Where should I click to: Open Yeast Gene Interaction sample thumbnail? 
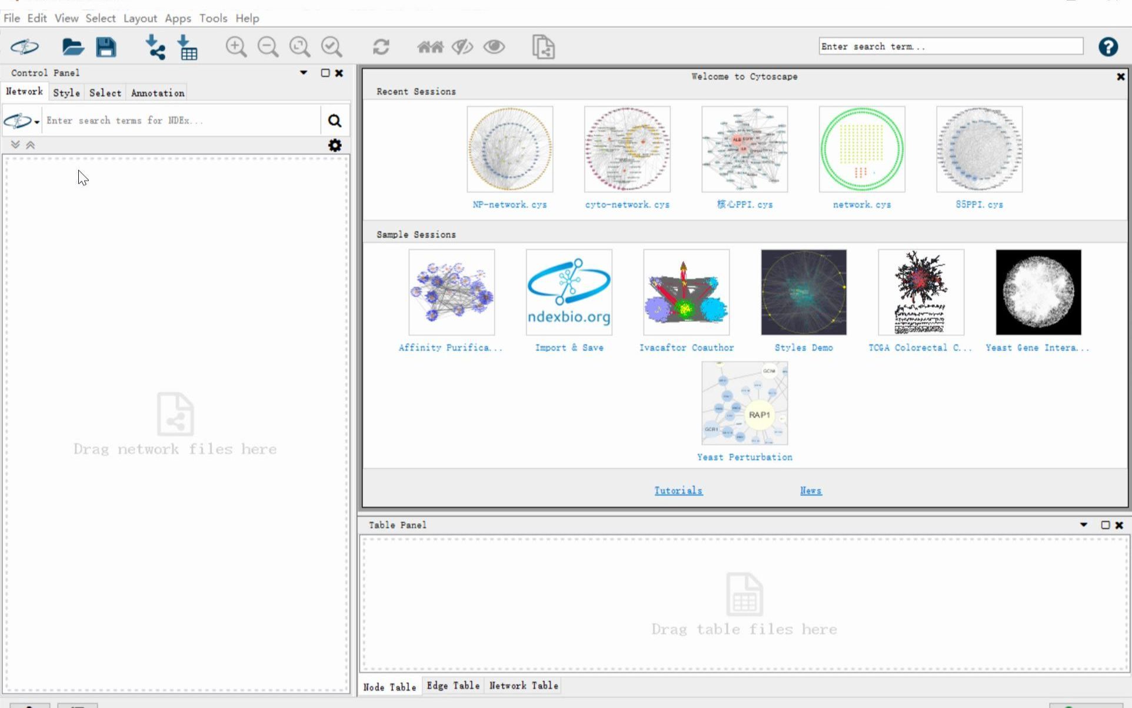point(1038,292)
